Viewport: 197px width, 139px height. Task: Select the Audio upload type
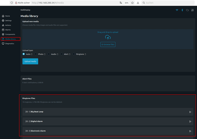click(x=49, y=54)
